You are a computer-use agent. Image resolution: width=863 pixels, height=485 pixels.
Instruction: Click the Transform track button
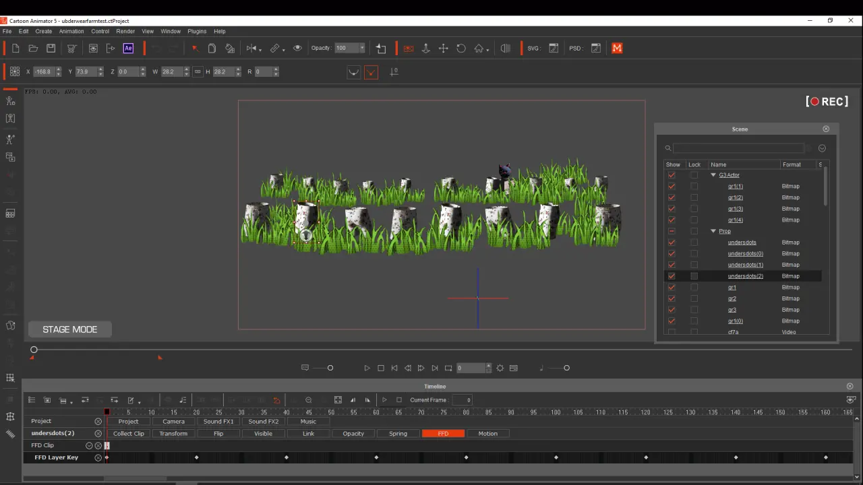173,434
